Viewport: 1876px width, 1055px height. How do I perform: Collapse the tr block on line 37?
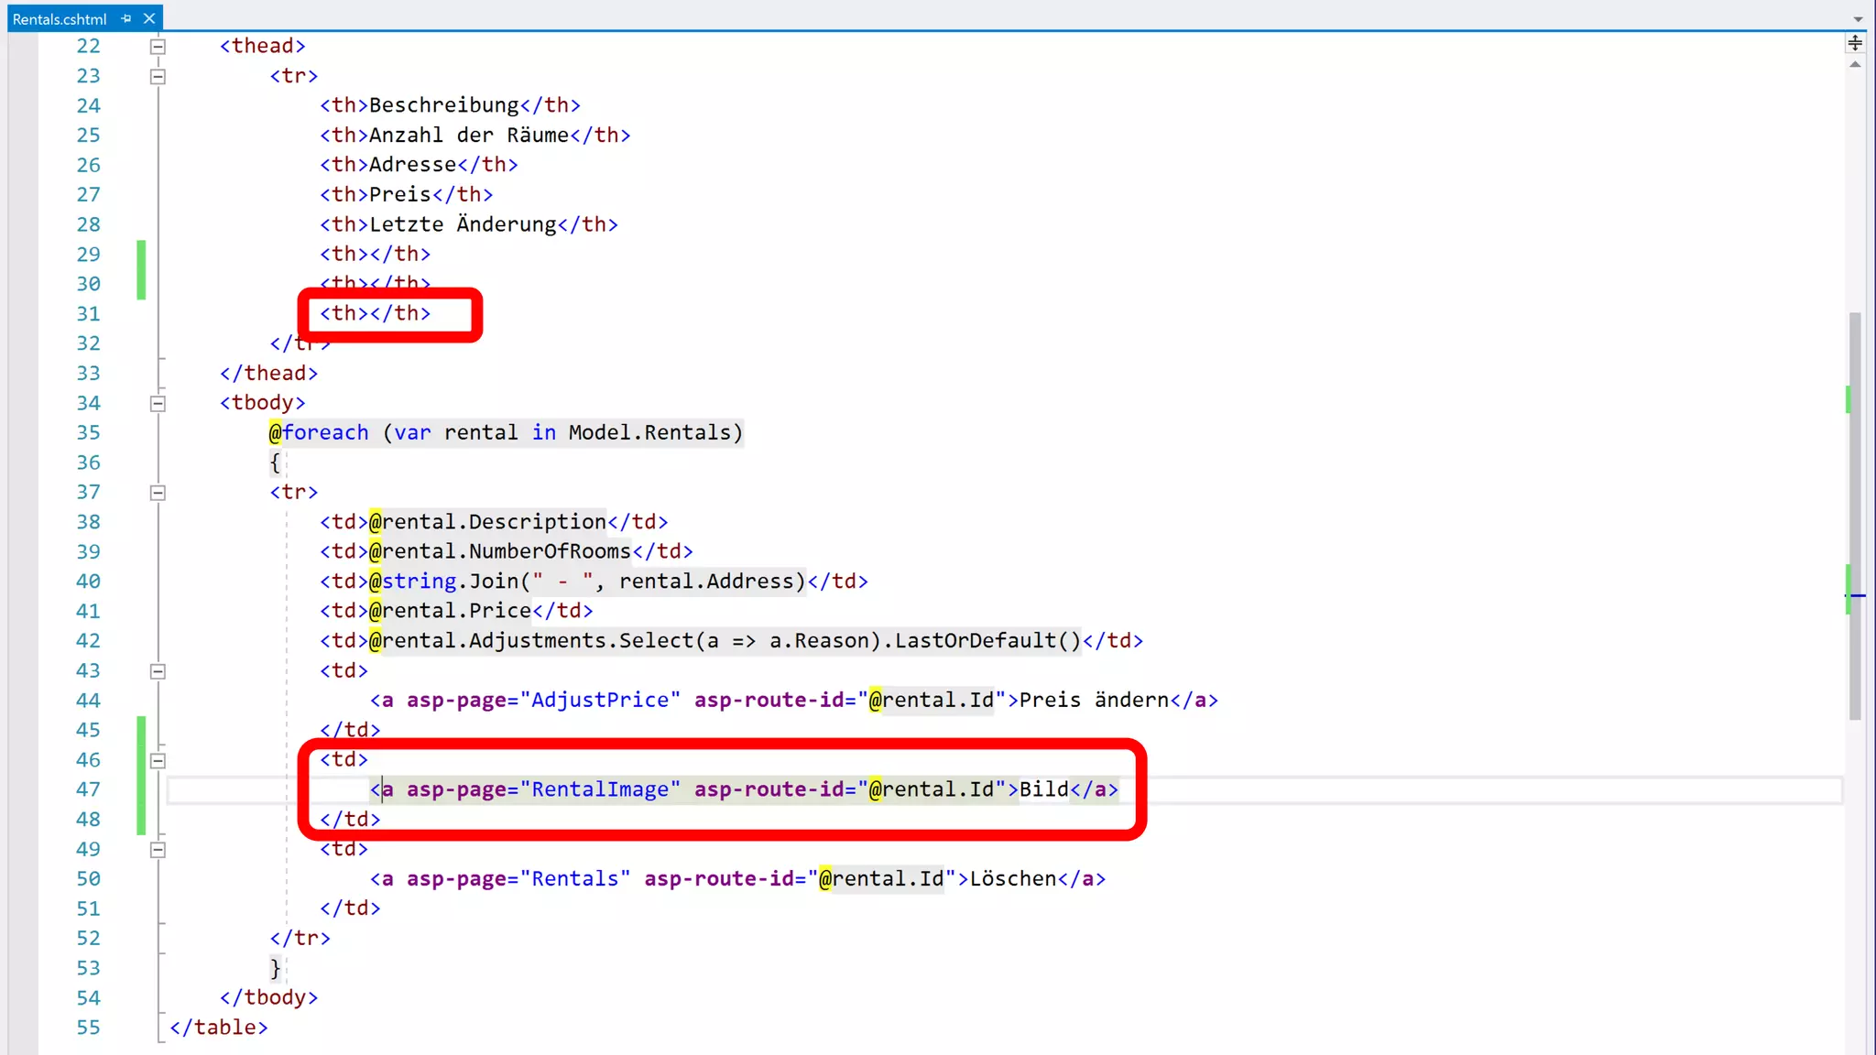(158, 493)
